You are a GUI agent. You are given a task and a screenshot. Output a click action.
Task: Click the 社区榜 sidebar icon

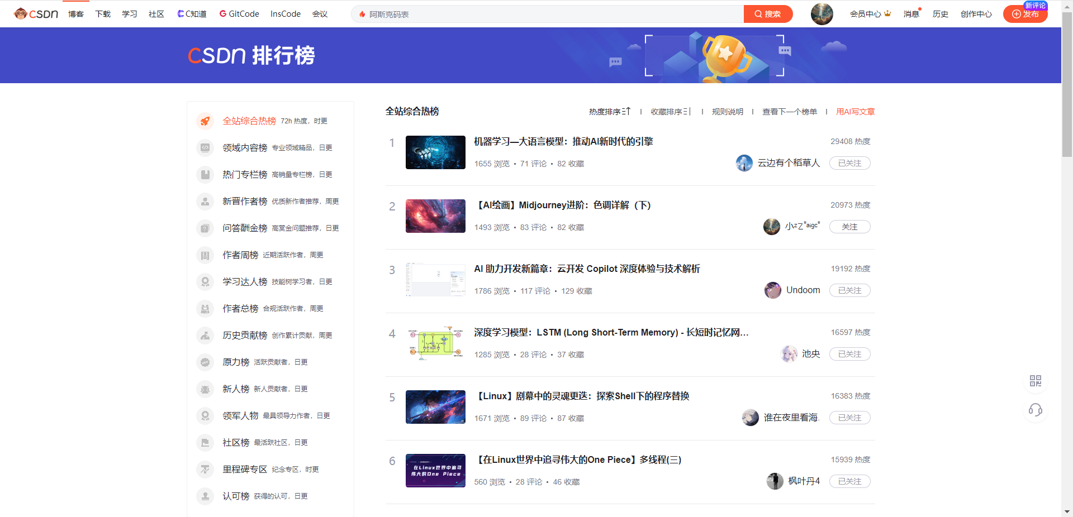pyautogui.click(x=205, y=443)
